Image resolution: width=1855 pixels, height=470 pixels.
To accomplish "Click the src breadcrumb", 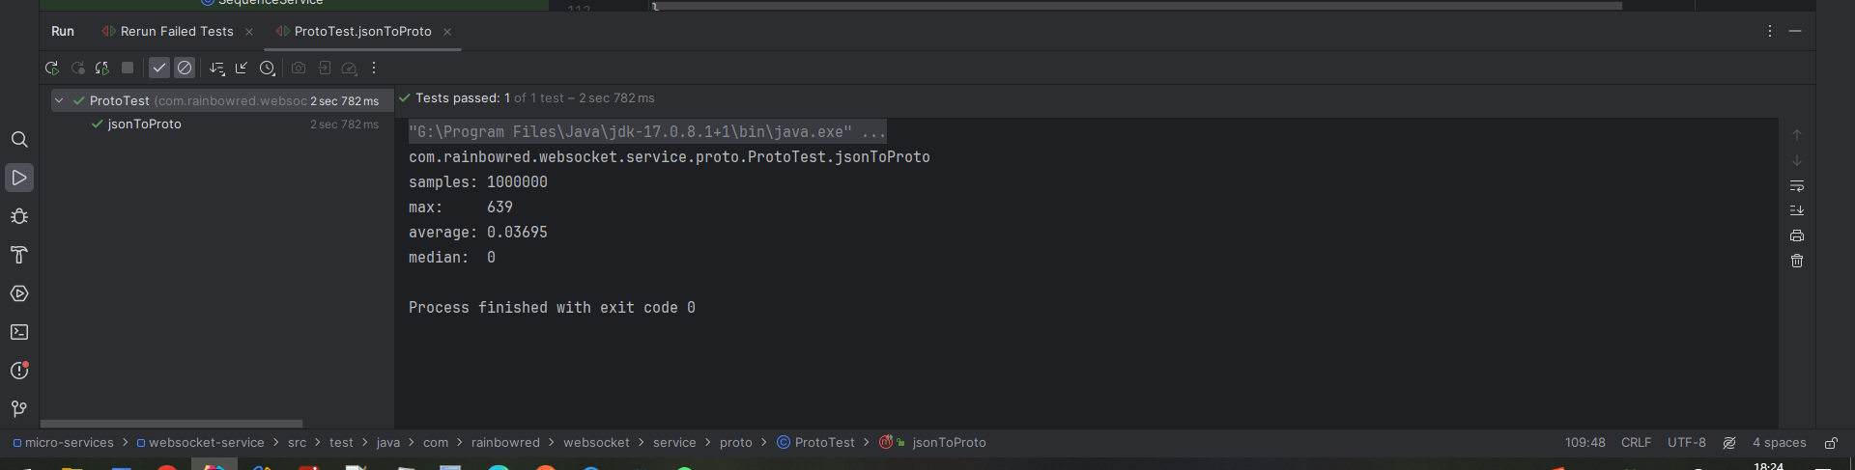I will [297, 443].
